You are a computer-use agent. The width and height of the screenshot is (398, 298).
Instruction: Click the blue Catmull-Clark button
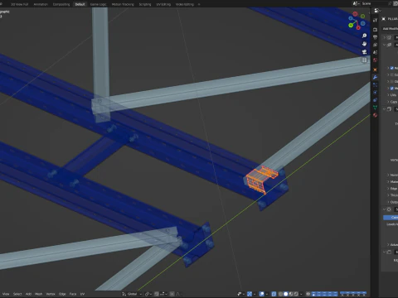coord(391,218)
